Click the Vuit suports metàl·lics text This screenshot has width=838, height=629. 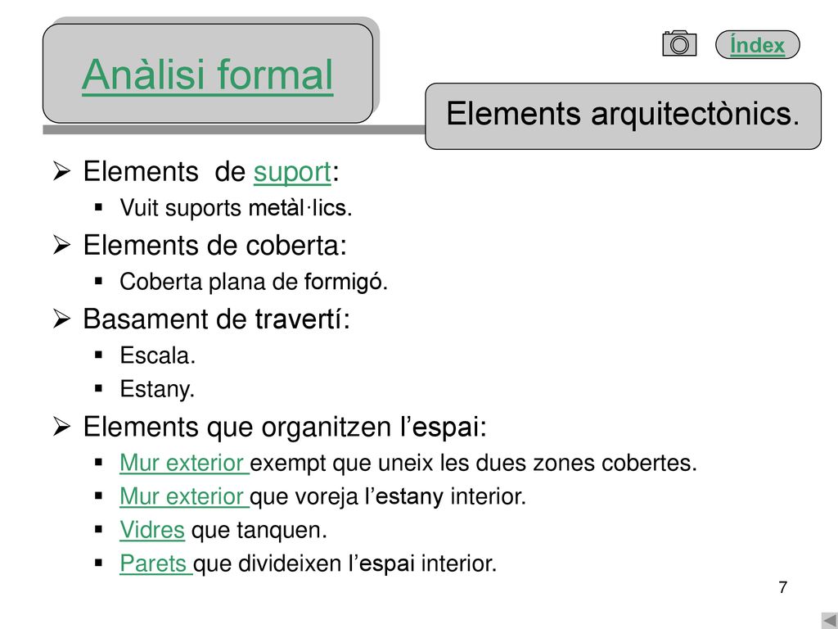[236, 208]
